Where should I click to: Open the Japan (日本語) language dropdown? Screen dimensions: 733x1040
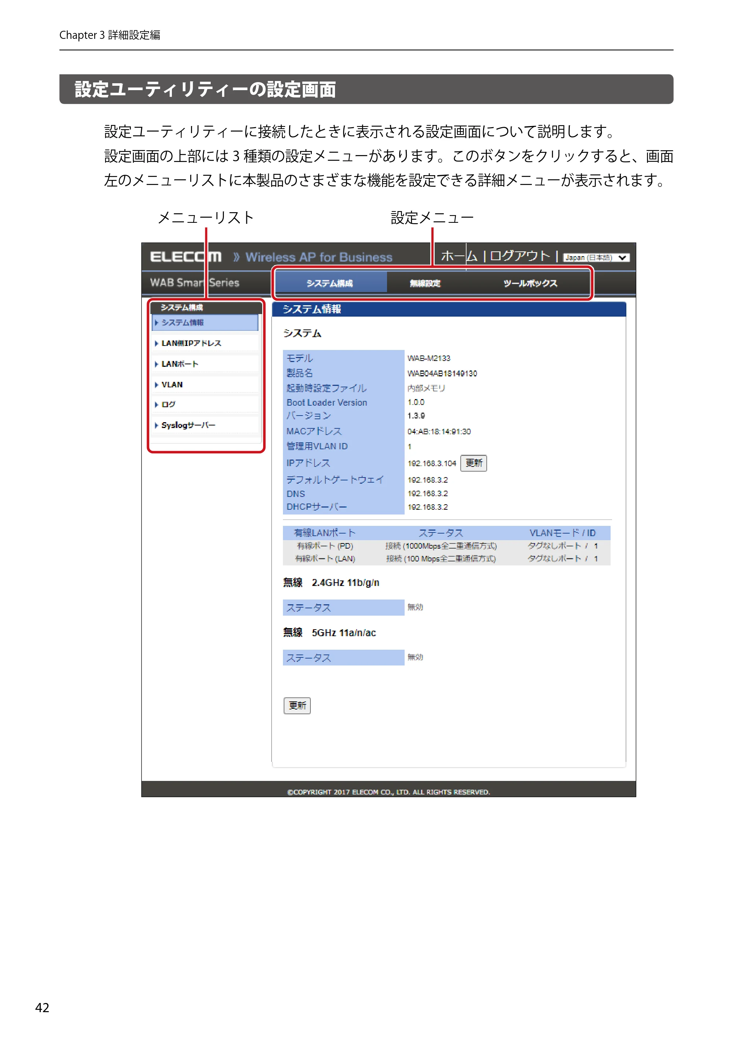596,257
